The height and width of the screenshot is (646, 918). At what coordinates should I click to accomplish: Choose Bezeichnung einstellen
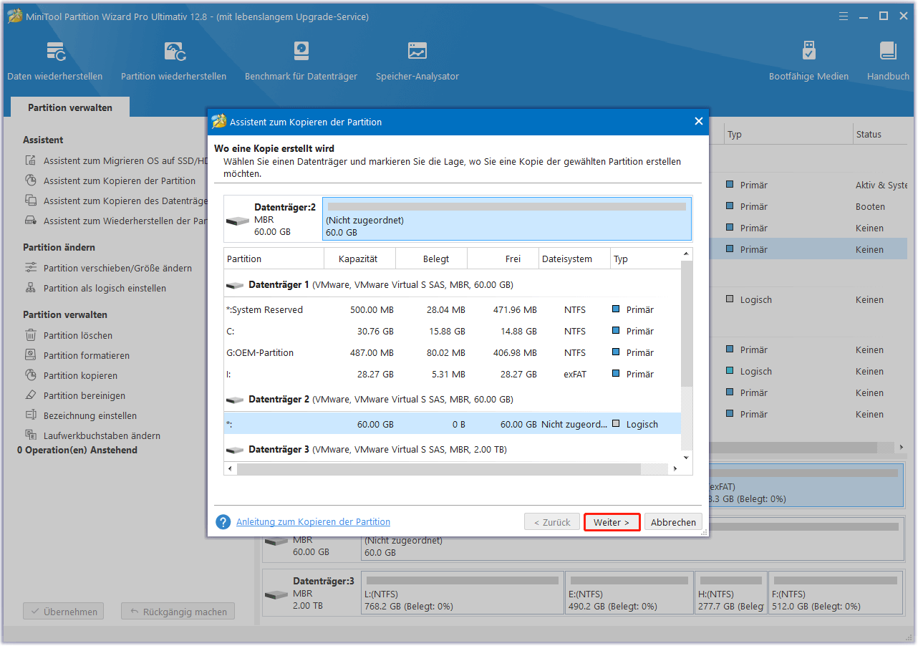point(81,416)
